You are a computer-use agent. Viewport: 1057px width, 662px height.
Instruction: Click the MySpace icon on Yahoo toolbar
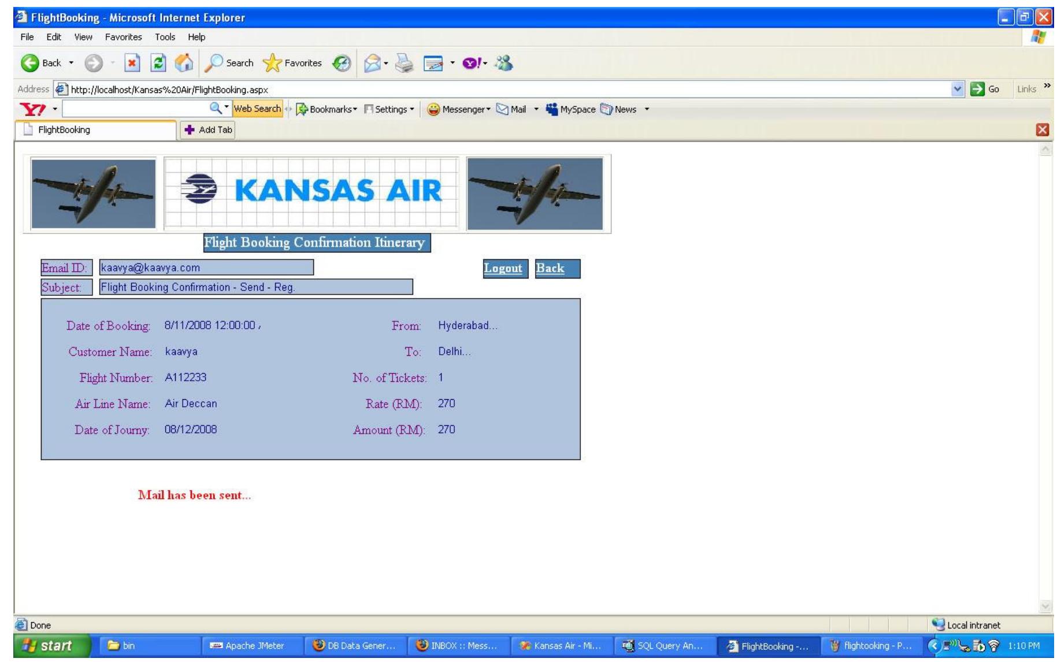(x=553, y=109)
